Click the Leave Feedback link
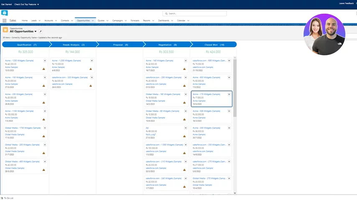The height and width of the screenshot is (200, 357). click(x=346, y=3)
